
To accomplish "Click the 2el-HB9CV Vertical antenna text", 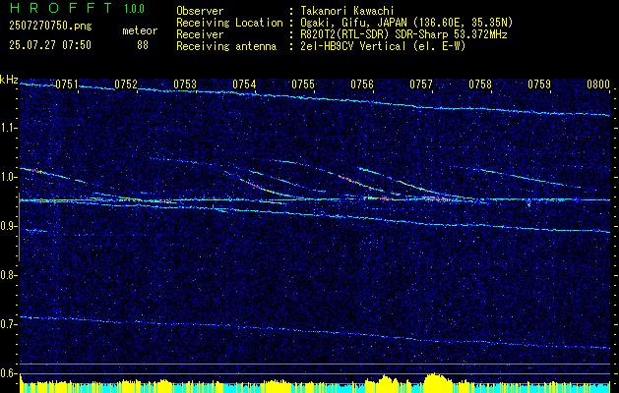I will pyautogui.click(x=382, y=46).
